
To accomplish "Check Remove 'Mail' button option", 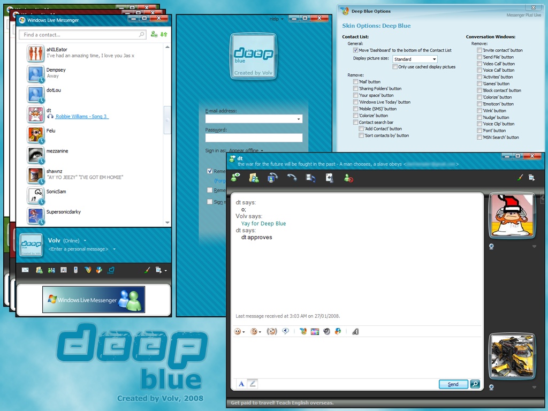I will tap(355, 82).
